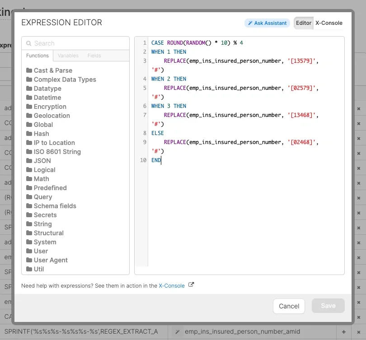Viewport: 366px width, 340px height.
Task: Follow the X-Console help link
Action: (x=172, y=286)
